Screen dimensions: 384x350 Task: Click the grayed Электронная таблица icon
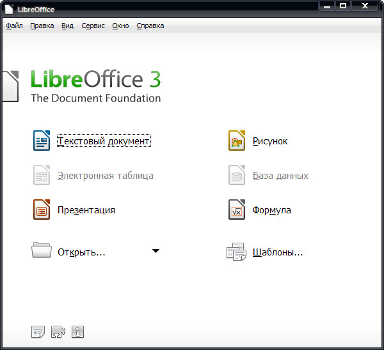point(42,175)
